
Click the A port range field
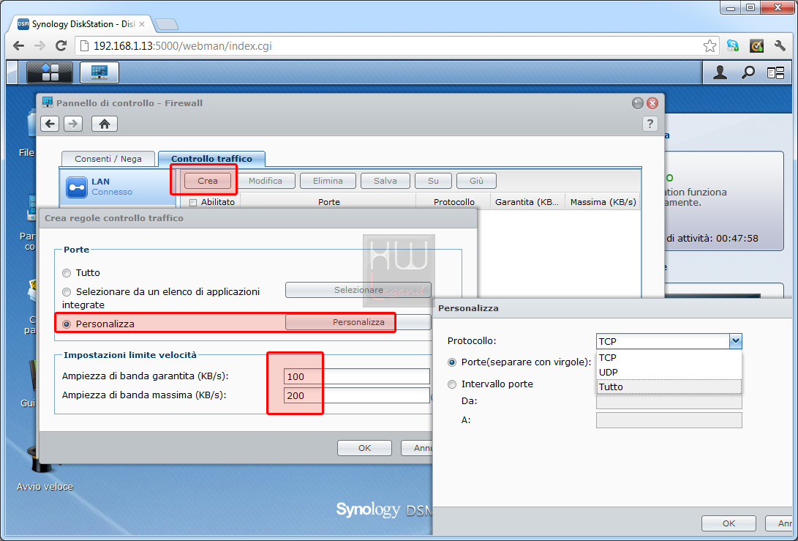click(x=669, y=420)
